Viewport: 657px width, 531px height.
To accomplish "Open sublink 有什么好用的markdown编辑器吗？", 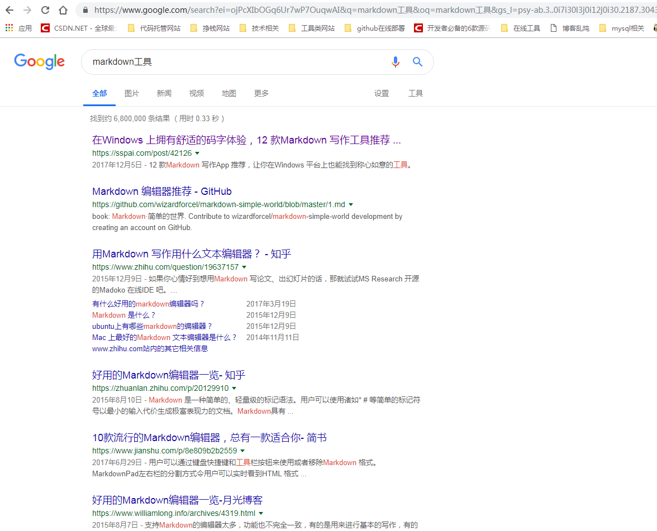I will point(149,304).
